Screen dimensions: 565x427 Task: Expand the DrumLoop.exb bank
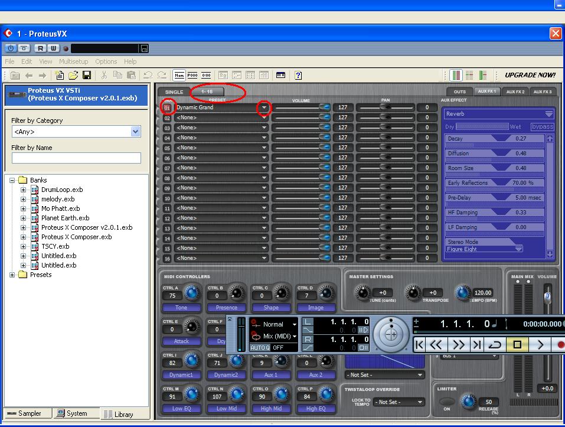point(23,190)
